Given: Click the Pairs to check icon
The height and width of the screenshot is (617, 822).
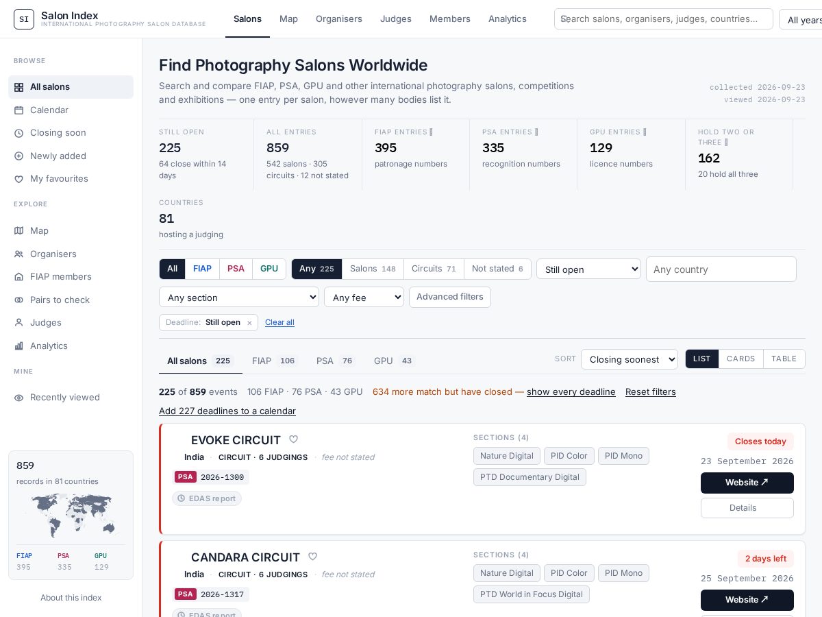Looking at the screenshot, I should pyautogui.click(x=19, y=300).
